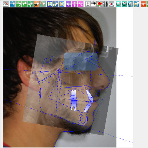Toggle the black-white profile silhouette view

[105, 4]
